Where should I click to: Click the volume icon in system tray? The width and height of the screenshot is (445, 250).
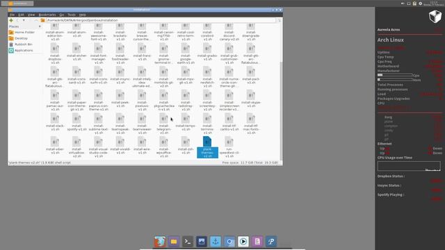coord(403,3)
